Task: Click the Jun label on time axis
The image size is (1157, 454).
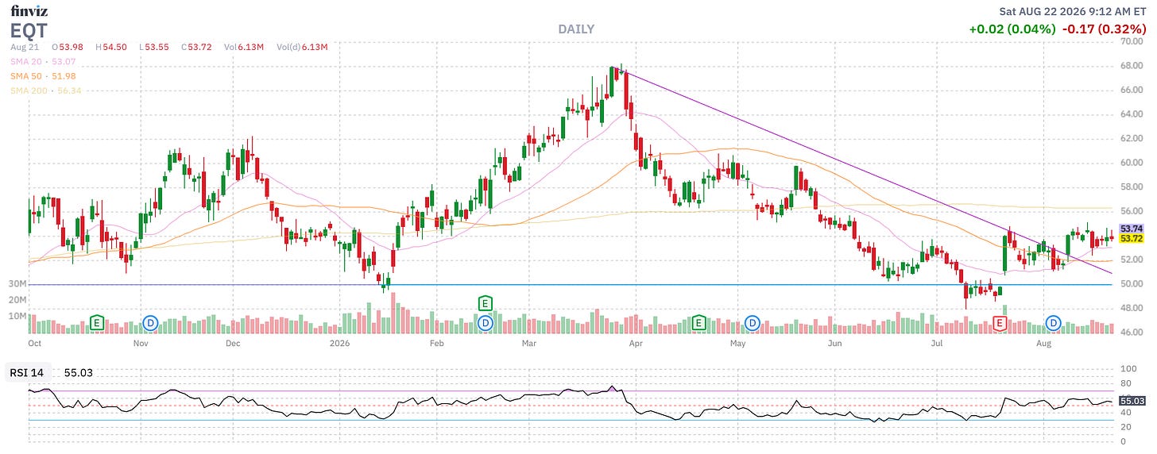Action: point(835,344)
